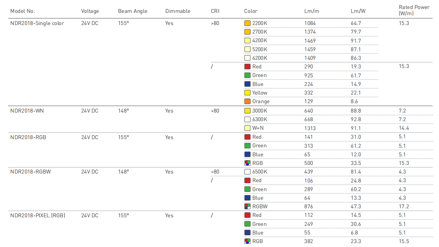Image resolution: width=439 pixels, height=247 pixels.
Task: Select the 'Lm/W' column header
Action: 358,11
